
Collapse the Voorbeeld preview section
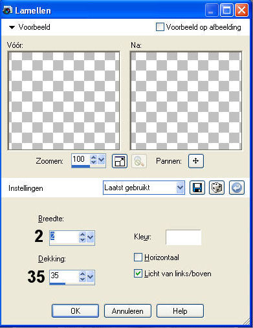12,27
